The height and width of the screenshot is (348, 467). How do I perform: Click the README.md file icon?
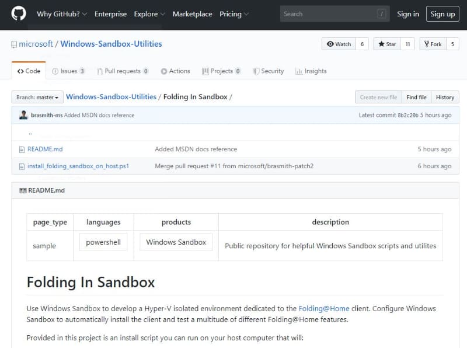pyautogui.click(x=22, y=149)
